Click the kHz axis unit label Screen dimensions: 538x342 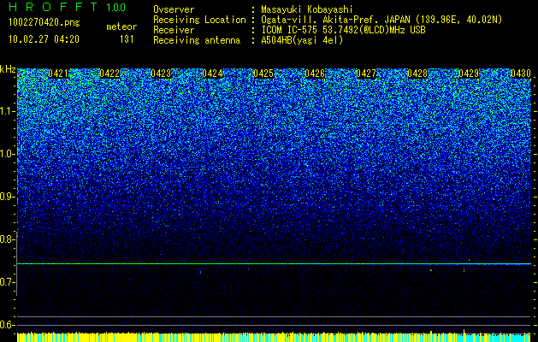click(x=8, y=69)
